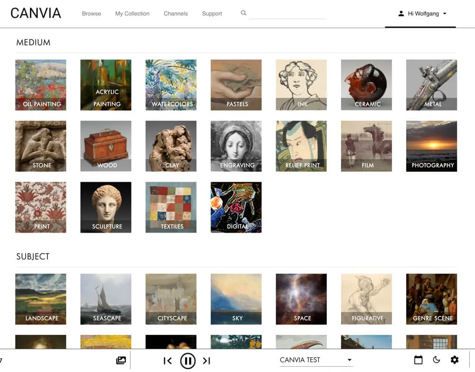The image size is (475, 372).
Task: Open the Channels page
Action: click(176, 14)
